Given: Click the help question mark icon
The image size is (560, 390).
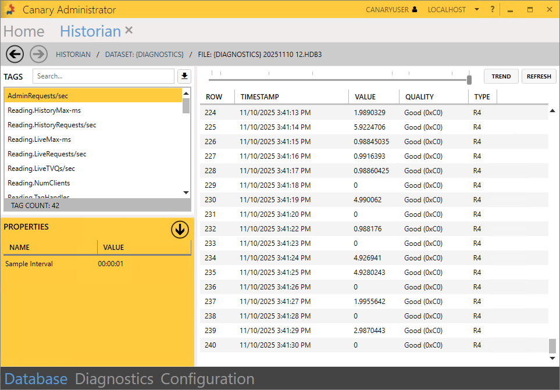Looking at the screenshot, I should 492,9.
